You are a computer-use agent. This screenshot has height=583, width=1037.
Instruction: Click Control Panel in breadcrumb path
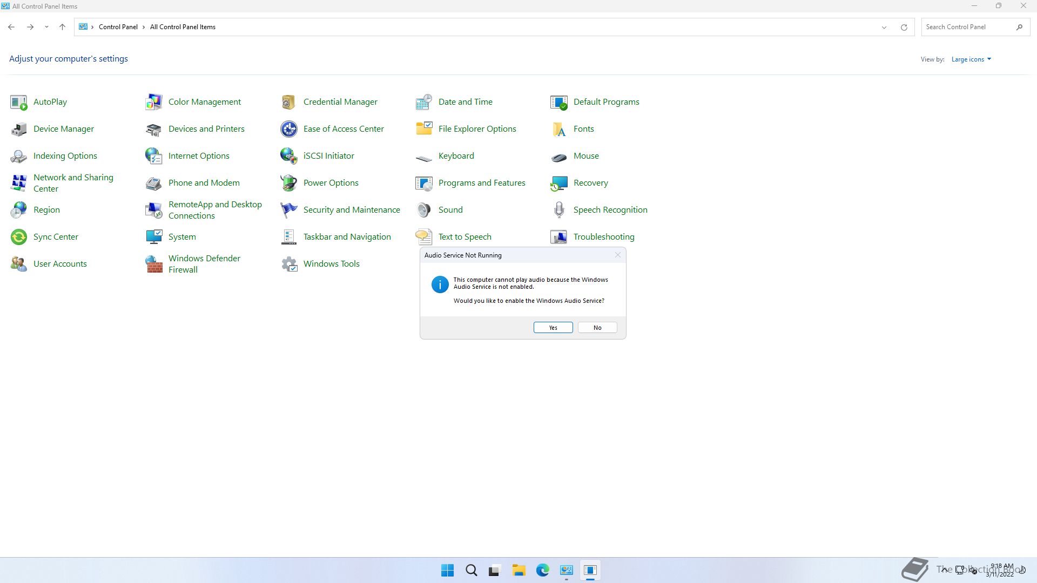pos(118,27)
